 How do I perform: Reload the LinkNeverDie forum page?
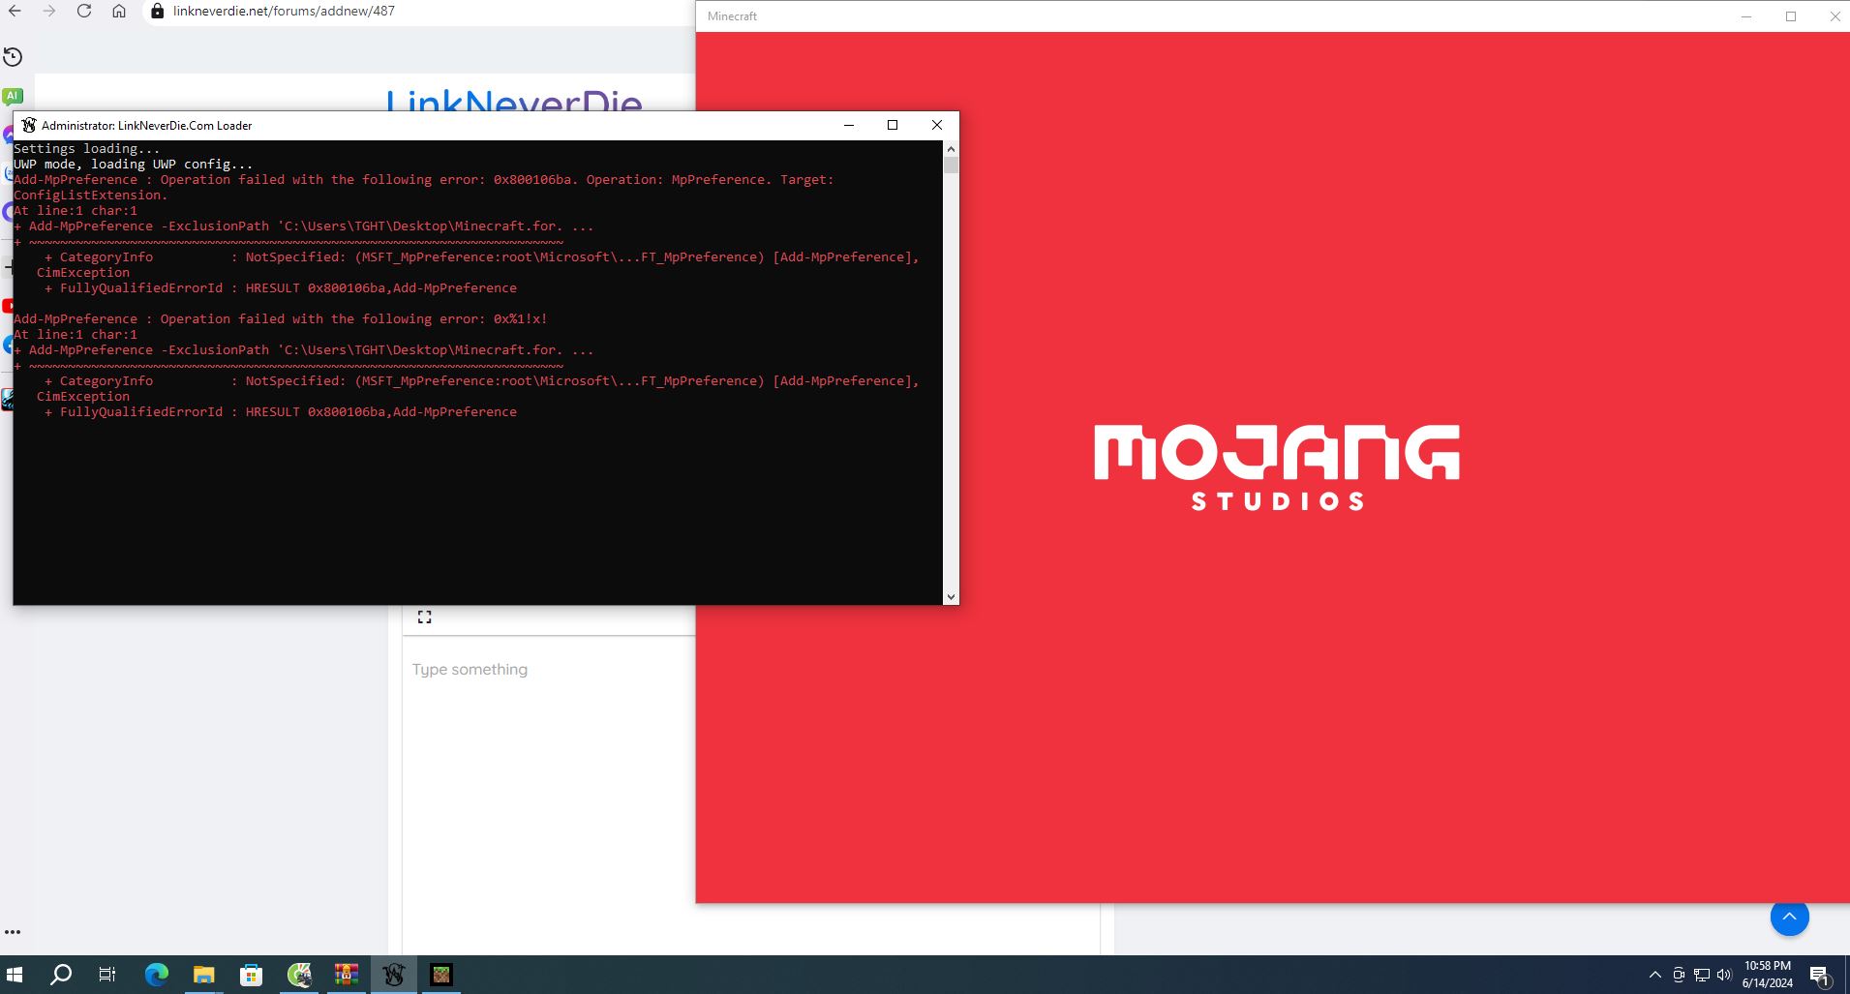(84, 11)
